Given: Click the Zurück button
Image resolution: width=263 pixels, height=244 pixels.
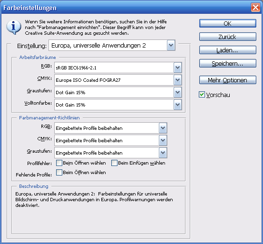Looking at the screenshot, I should [228, 37].
